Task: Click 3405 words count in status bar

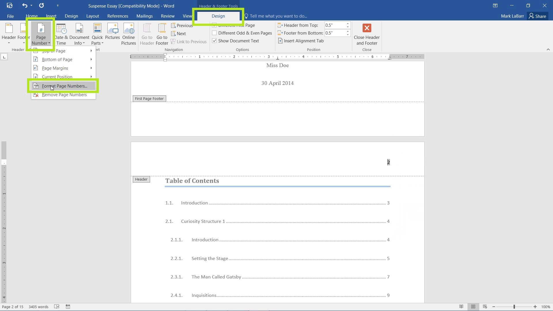Action: 38,307
